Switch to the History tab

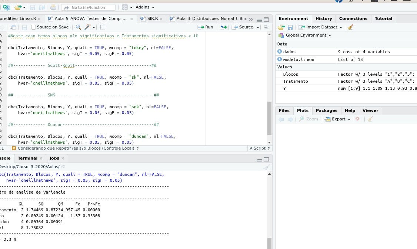[x=323, y=18]
